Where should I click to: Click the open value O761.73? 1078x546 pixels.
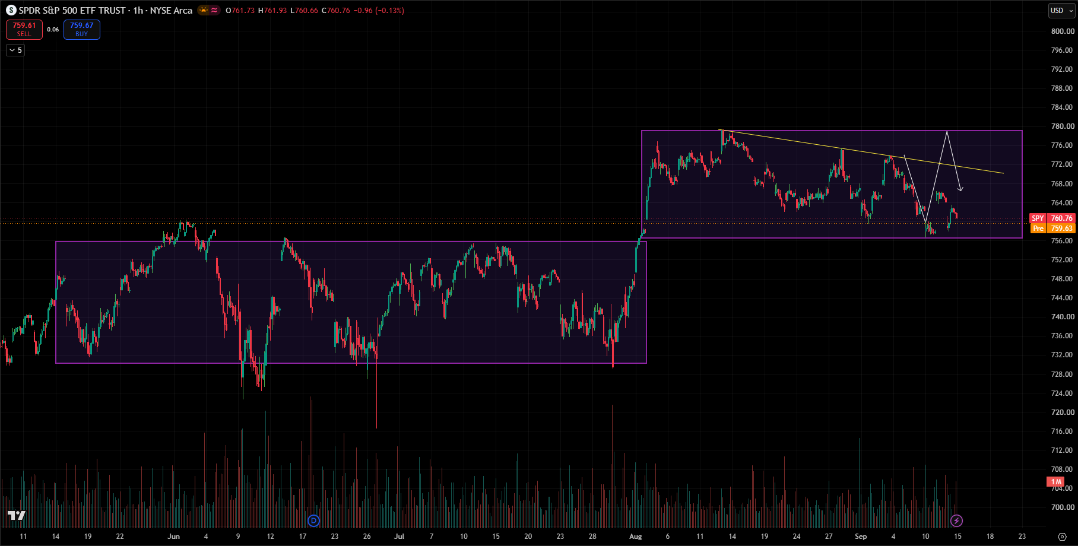click(240, 11)
